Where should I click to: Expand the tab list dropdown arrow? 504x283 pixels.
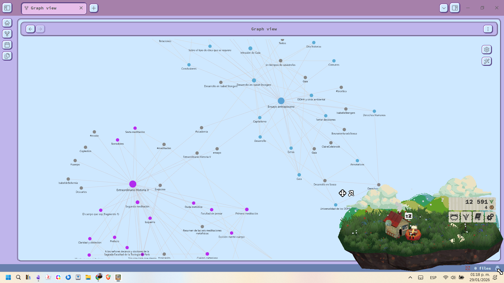pyautogui.click(x=444, y=8)
